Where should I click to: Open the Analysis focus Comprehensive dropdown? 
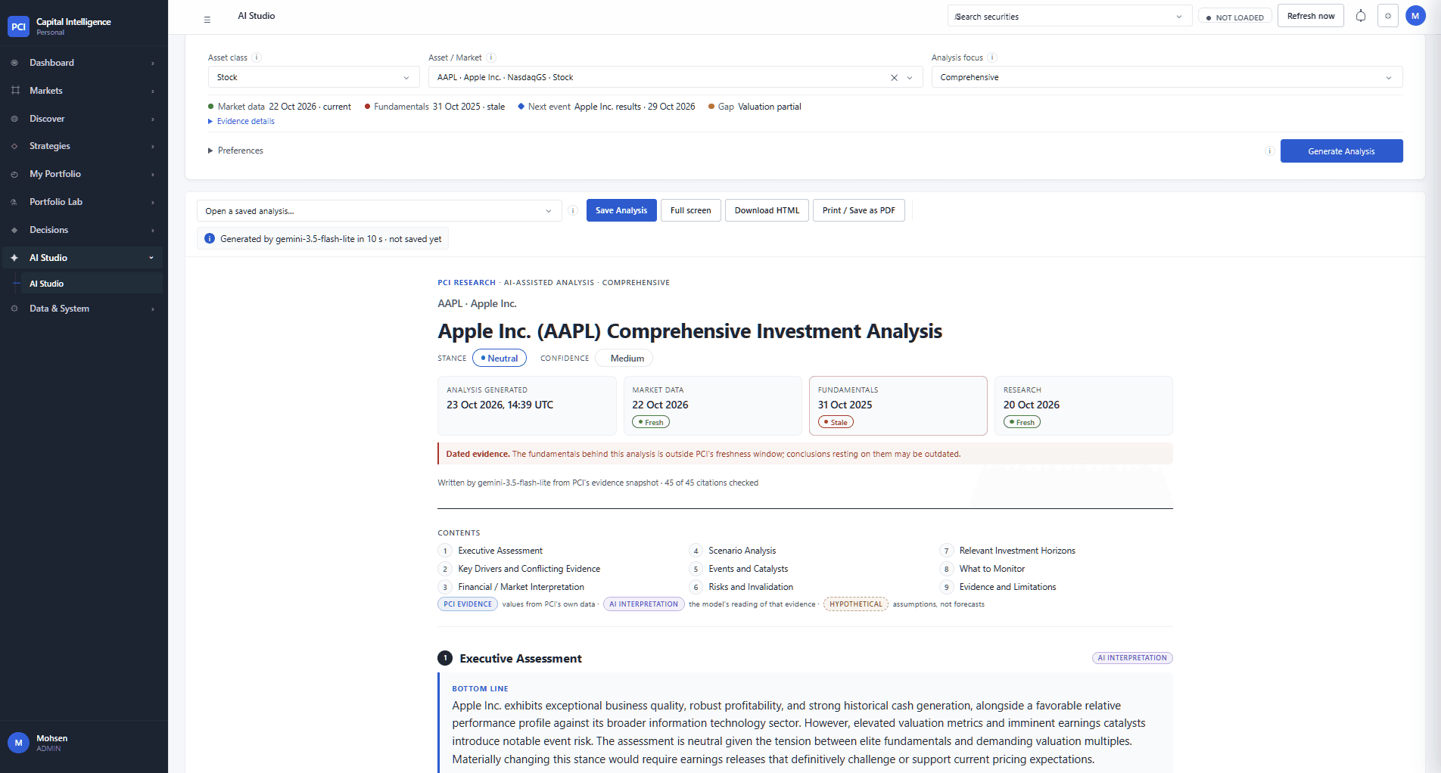[1166, 77]
